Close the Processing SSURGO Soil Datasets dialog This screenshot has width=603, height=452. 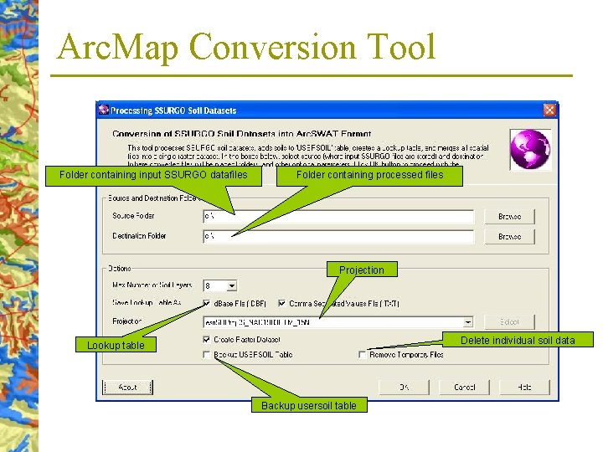tap(549, 110)
